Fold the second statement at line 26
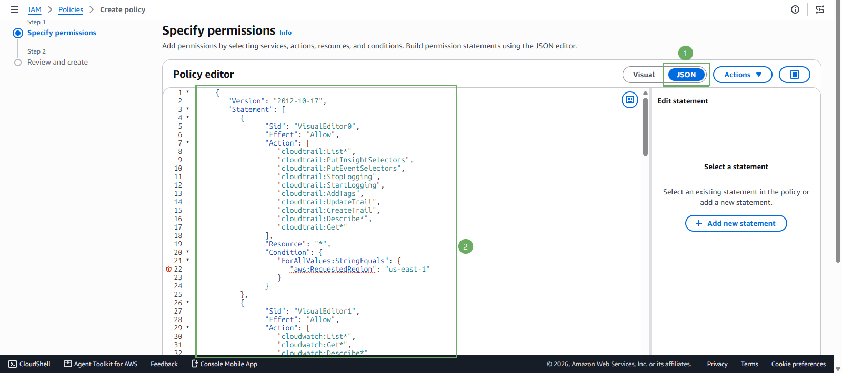This screenshot has width=842, height=373. [188, 303]
